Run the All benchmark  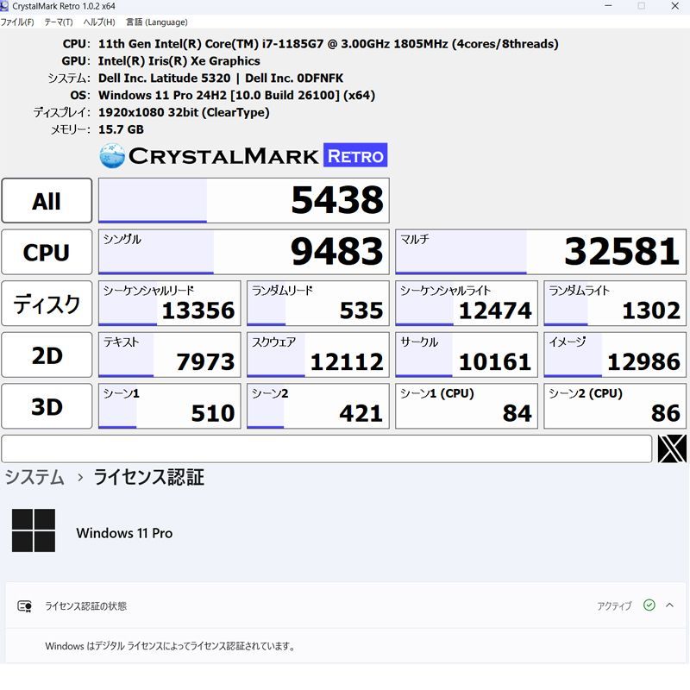47,200
